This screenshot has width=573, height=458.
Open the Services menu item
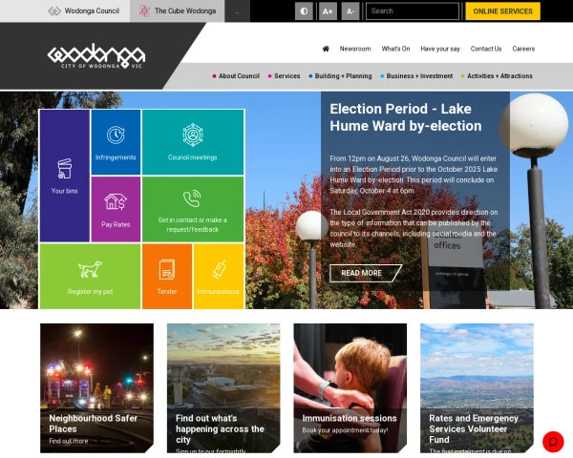click(x=285, y=75)
